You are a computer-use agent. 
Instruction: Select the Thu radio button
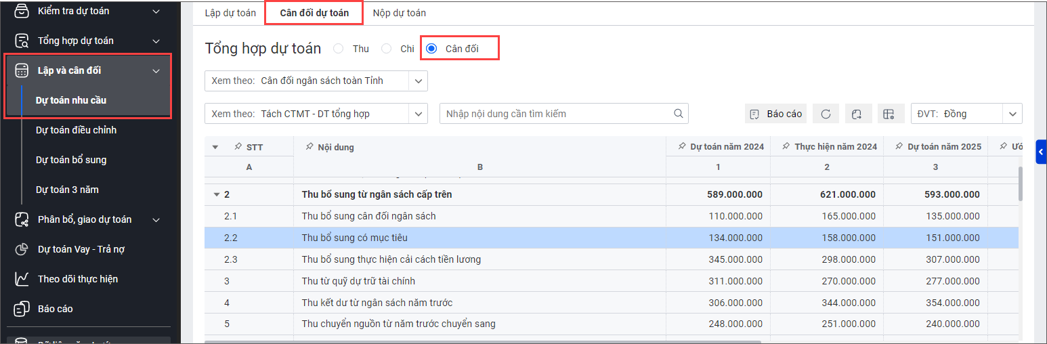pyautogui.click(x=339, y=49)
